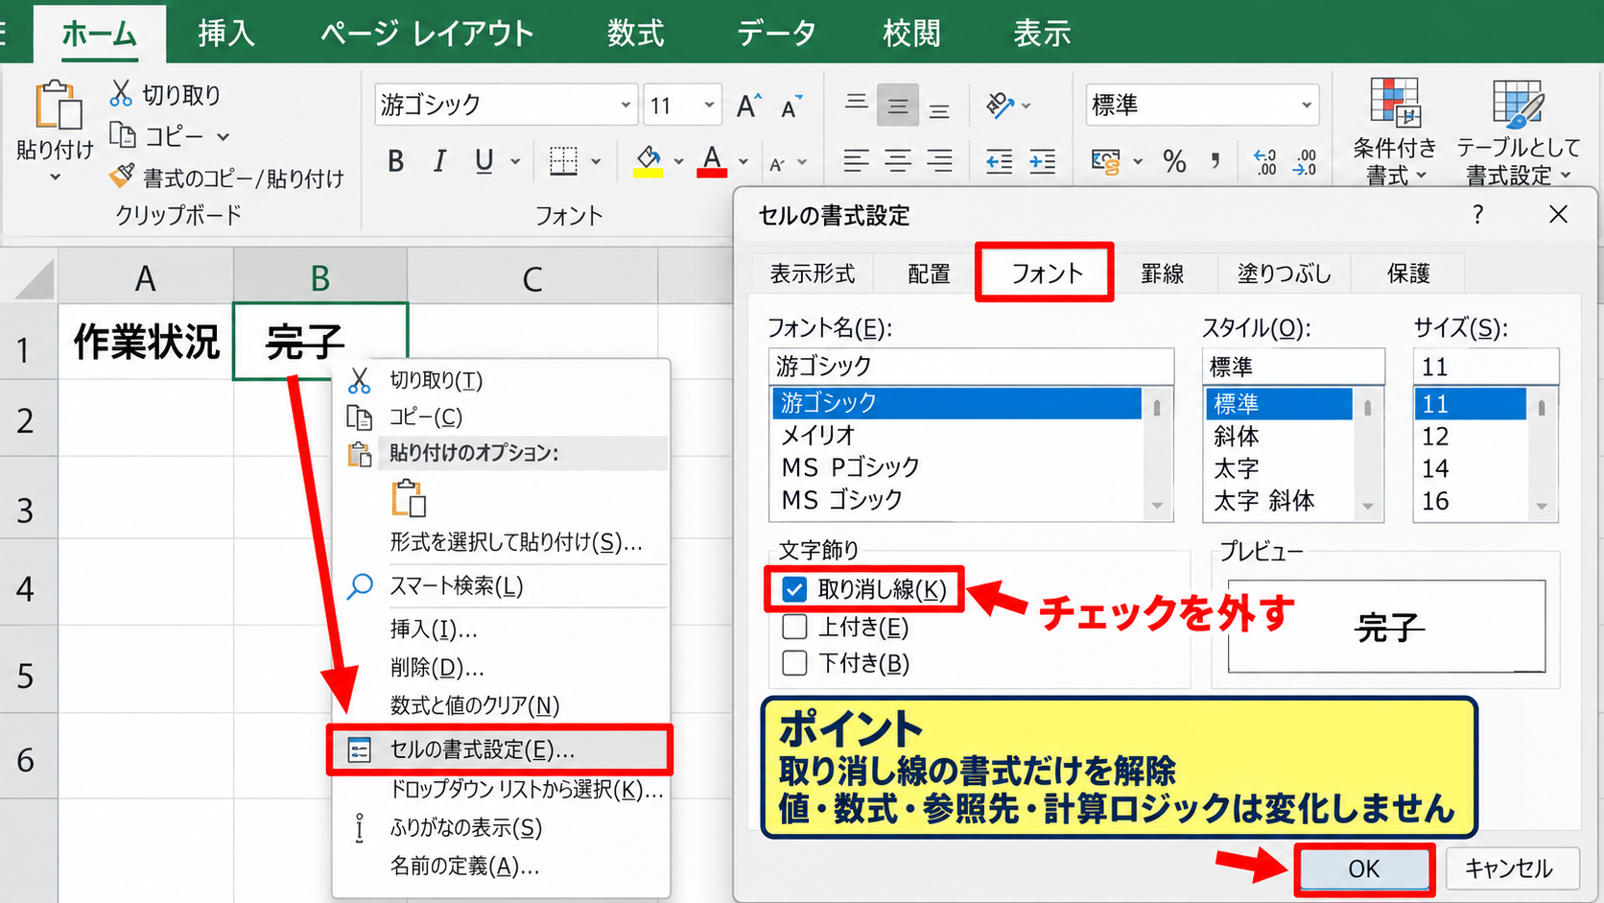Open the 表示形式 tab in dialog

pos(812,273)
